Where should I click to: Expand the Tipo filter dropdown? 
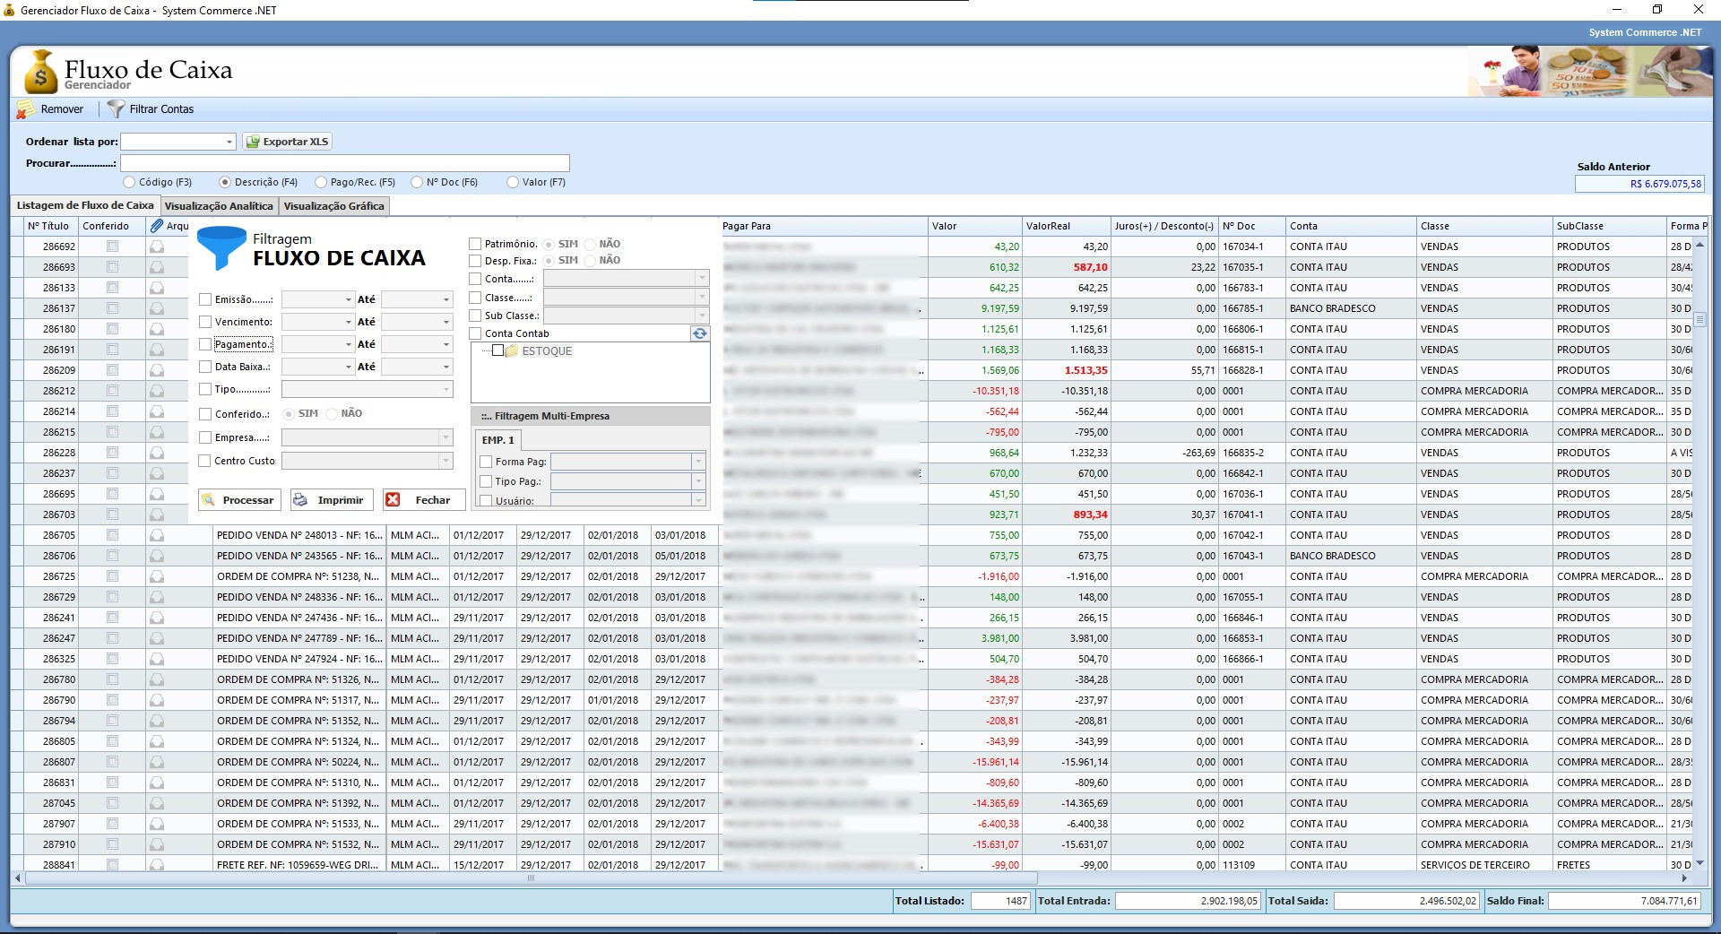(445, 389)
